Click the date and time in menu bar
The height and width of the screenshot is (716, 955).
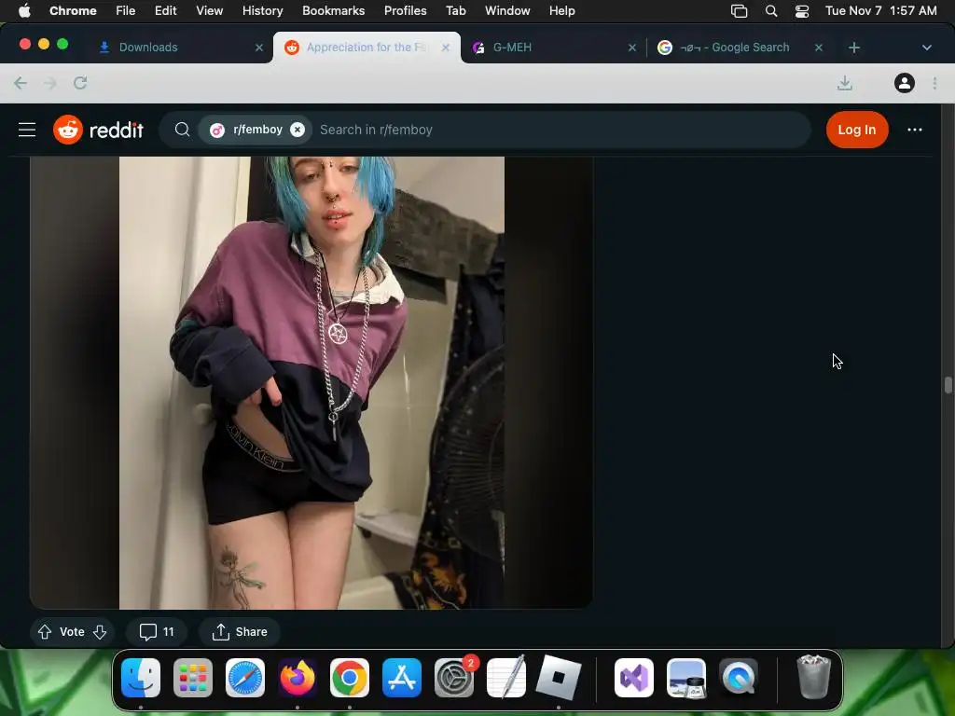[x=880, y=10]
